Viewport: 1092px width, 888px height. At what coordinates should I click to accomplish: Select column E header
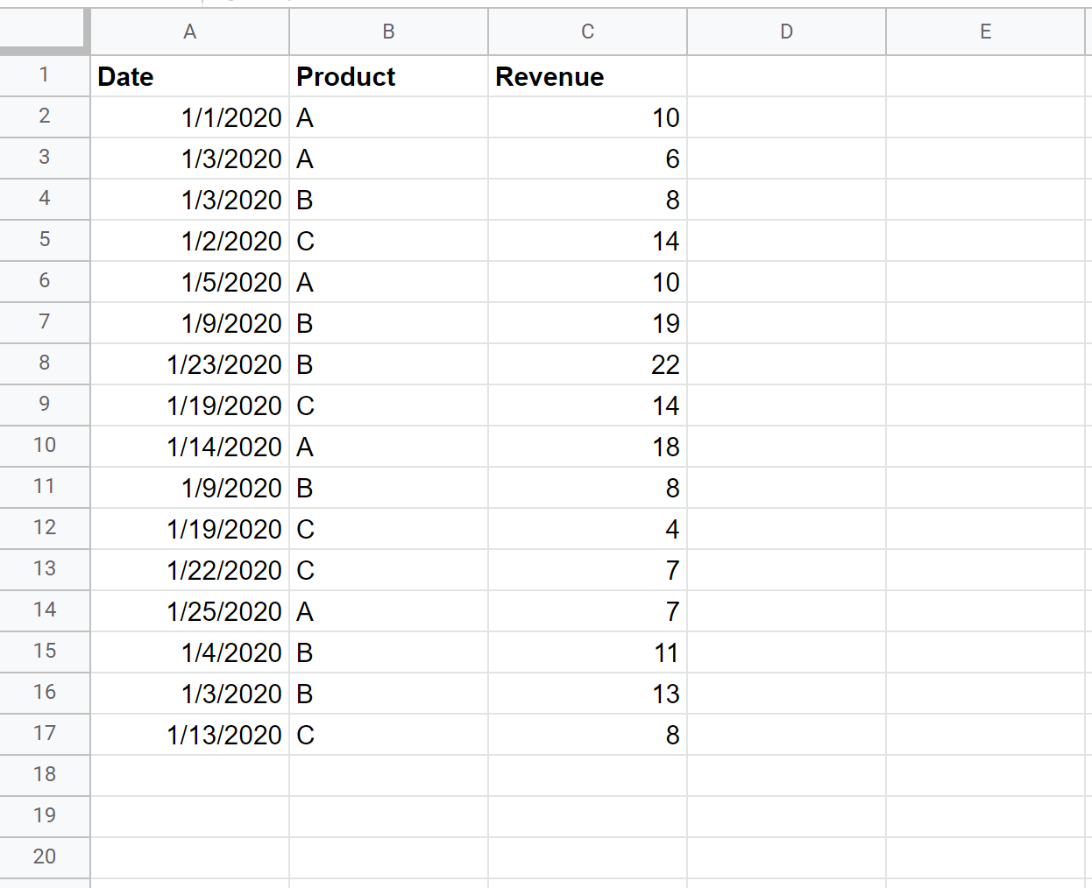(985, 32)
